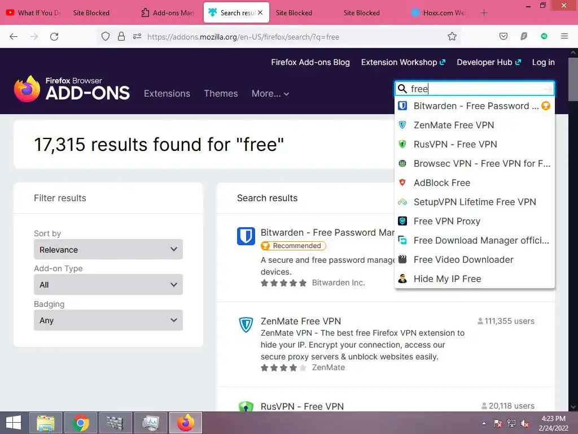Open site permissions icon in address bar
The width and height of the screenshot is (578, 434).
tap(137, 37)
